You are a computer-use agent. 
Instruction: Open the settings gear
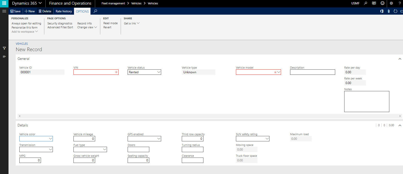click(x=391, y=3)
